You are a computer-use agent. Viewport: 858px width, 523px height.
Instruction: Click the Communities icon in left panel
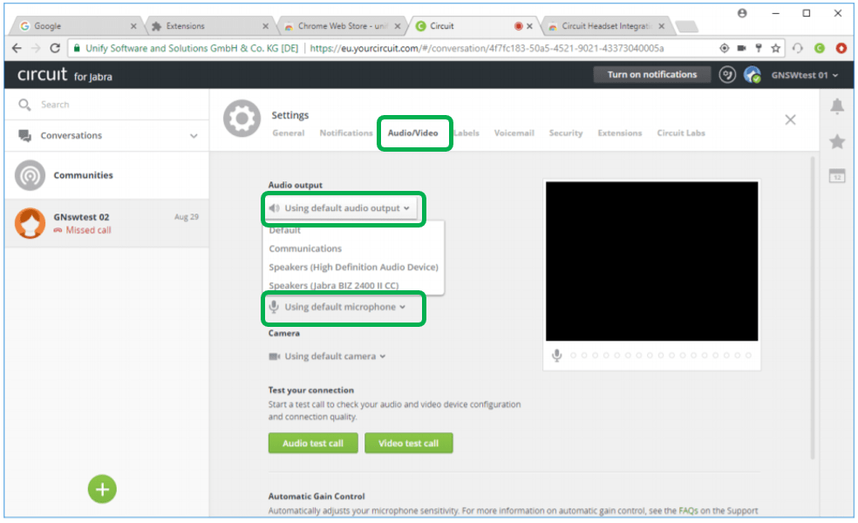pyautogui.click(x=31, y=175)
